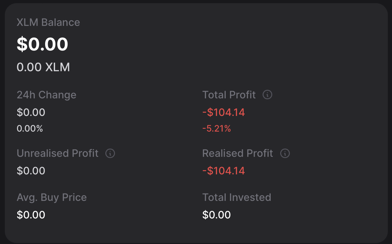Viewport: 392px width, 244px height.
Task: Click the large $0.00 balance amount
Action: tap(43, 44)
